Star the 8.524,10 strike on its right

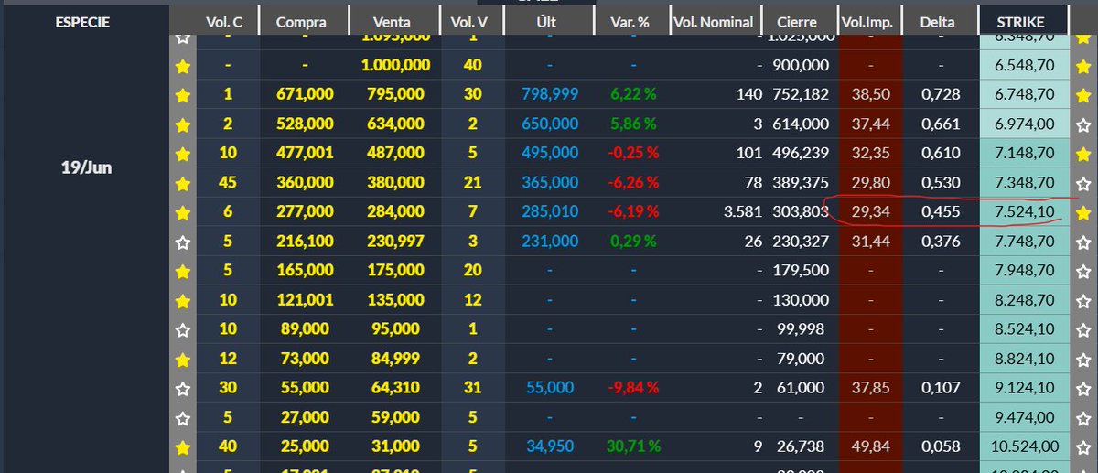[x=1083, y=329]
